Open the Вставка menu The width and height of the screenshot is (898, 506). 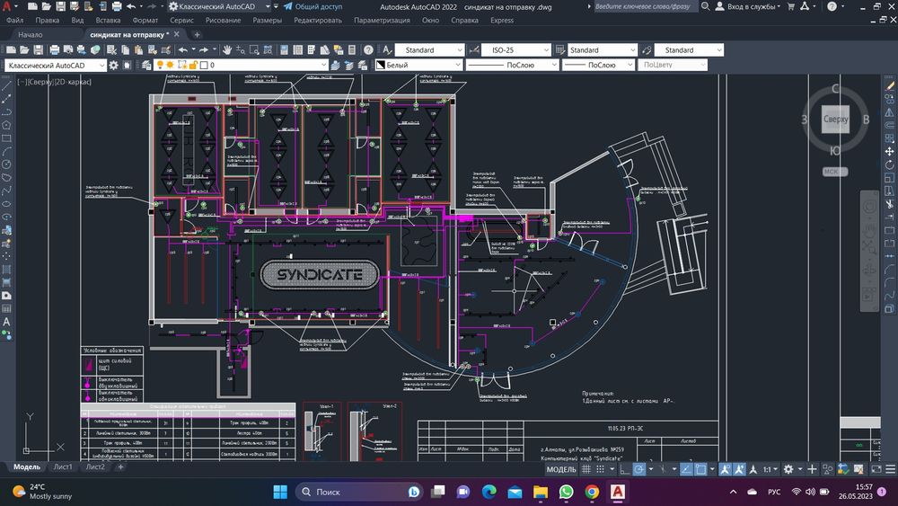108,20
